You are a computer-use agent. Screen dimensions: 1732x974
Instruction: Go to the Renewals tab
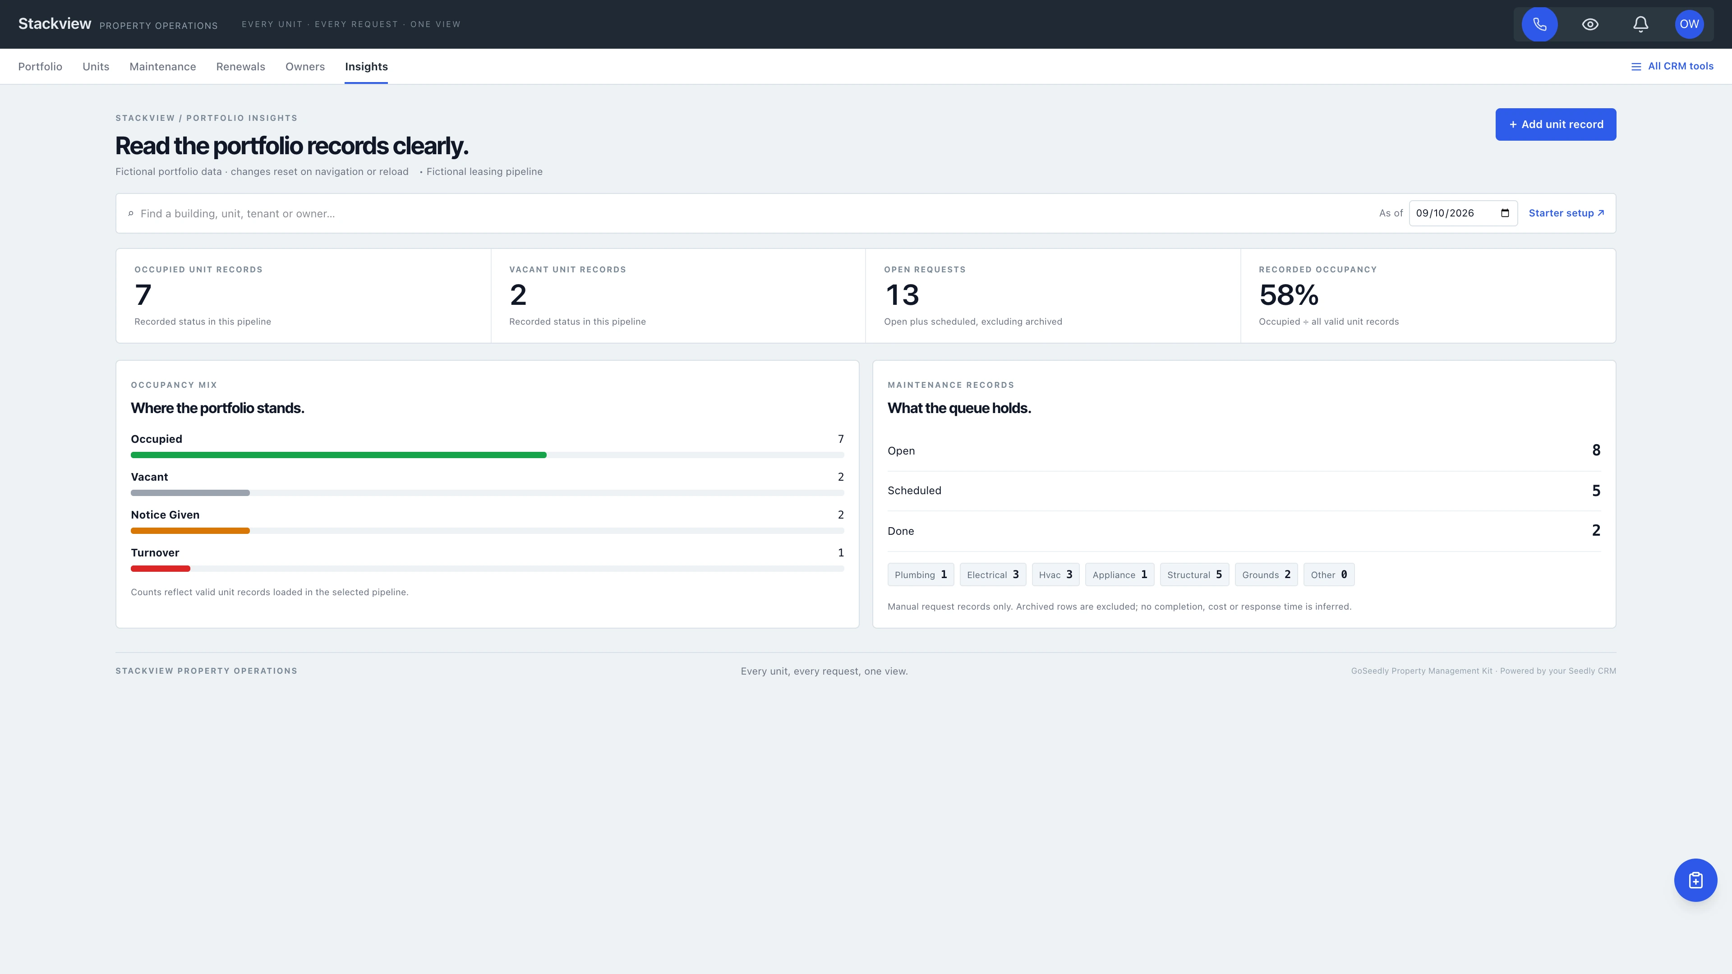[x=241, y=67]
